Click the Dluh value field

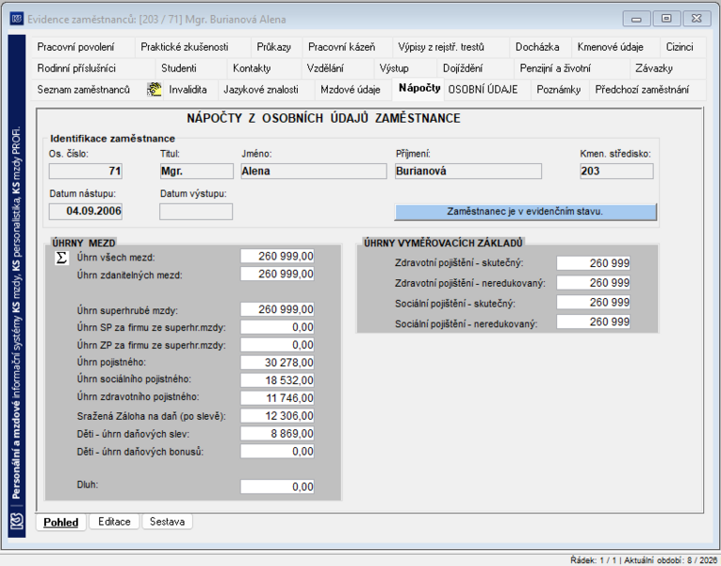277,487
